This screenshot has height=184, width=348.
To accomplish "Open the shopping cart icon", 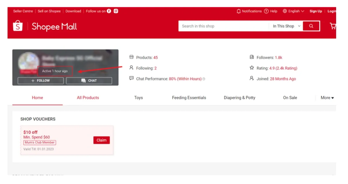I will click(x=333, y=26).
